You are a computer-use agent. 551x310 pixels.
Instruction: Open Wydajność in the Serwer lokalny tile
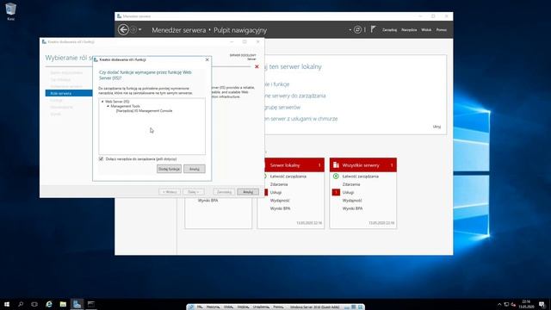pyautogui.click(x=280, y=201)
